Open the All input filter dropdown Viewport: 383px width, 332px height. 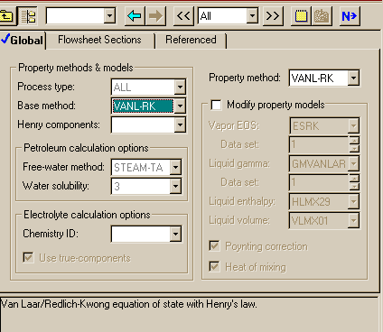pyautogui.click(x=252, y=15)
